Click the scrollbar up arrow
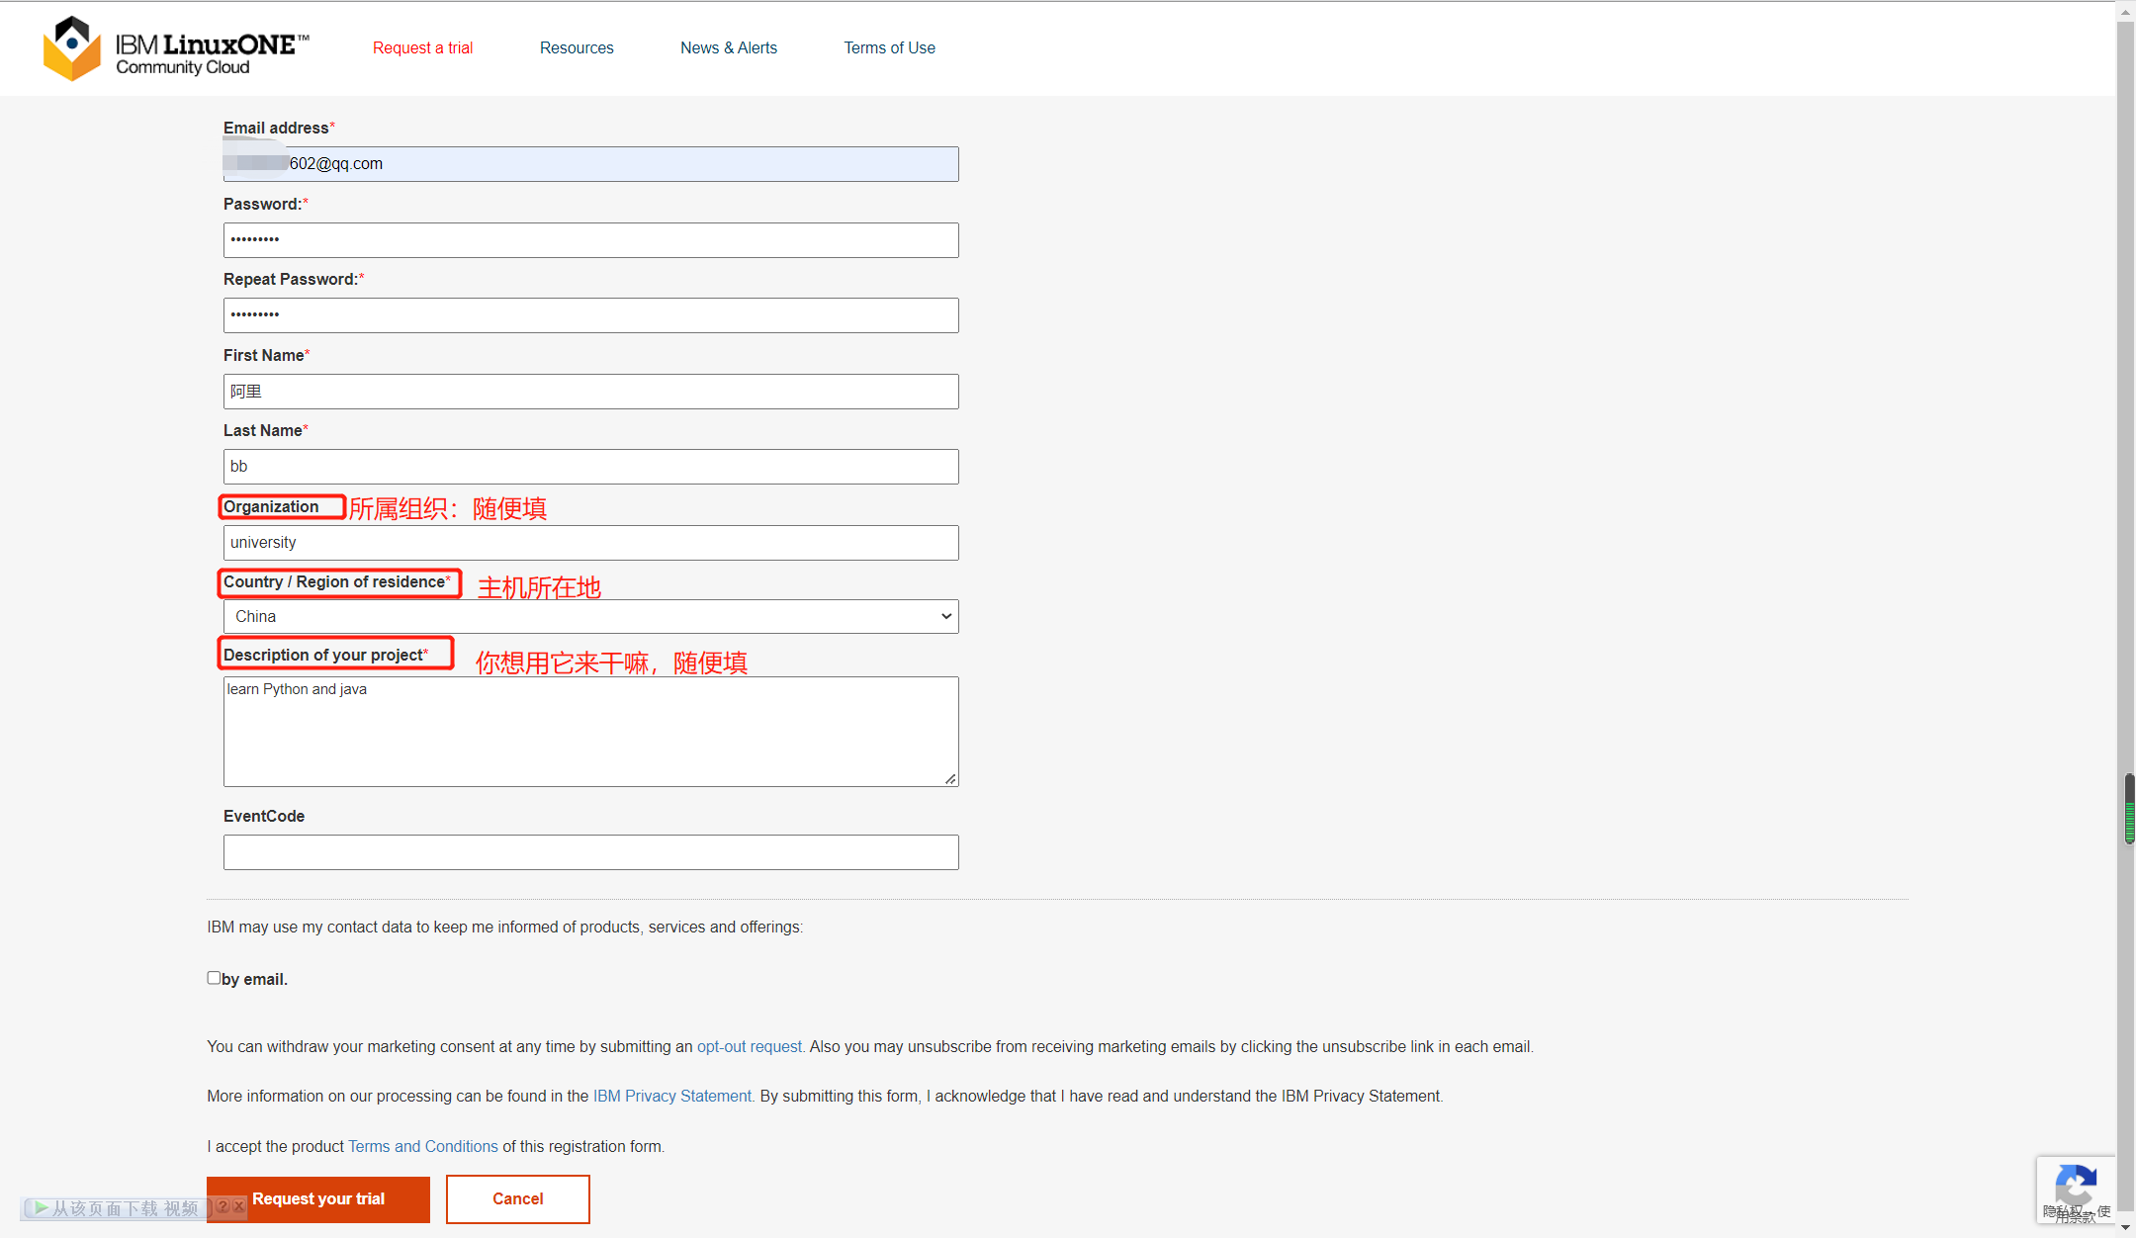The height and width of the screenshot is (1238, 2136). tap(2125, 12)
